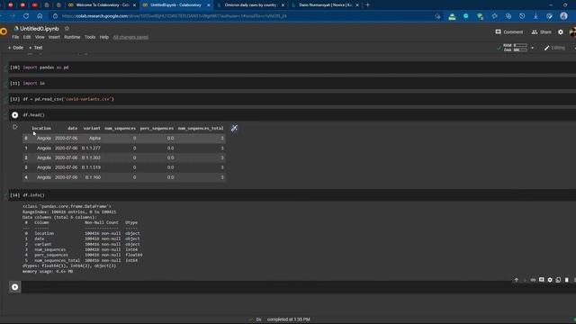Click the All changes saved link
Screen dimensions: 576x324
pos(130,37)
